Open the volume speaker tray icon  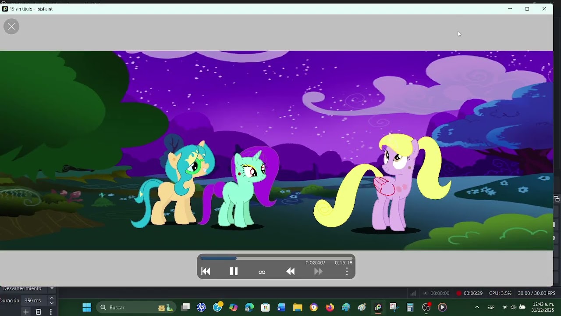pos(513,307)
